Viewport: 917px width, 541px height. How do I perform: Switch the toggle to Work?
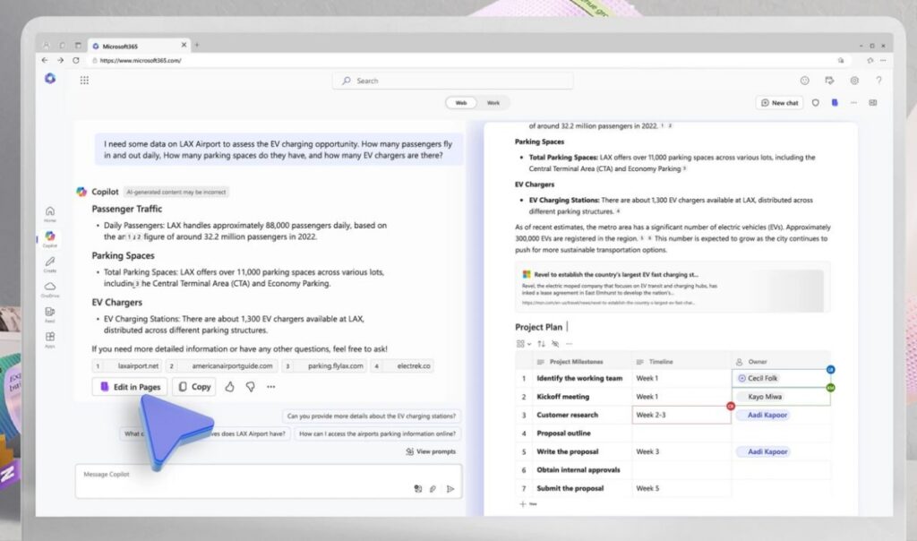(493, 103)
